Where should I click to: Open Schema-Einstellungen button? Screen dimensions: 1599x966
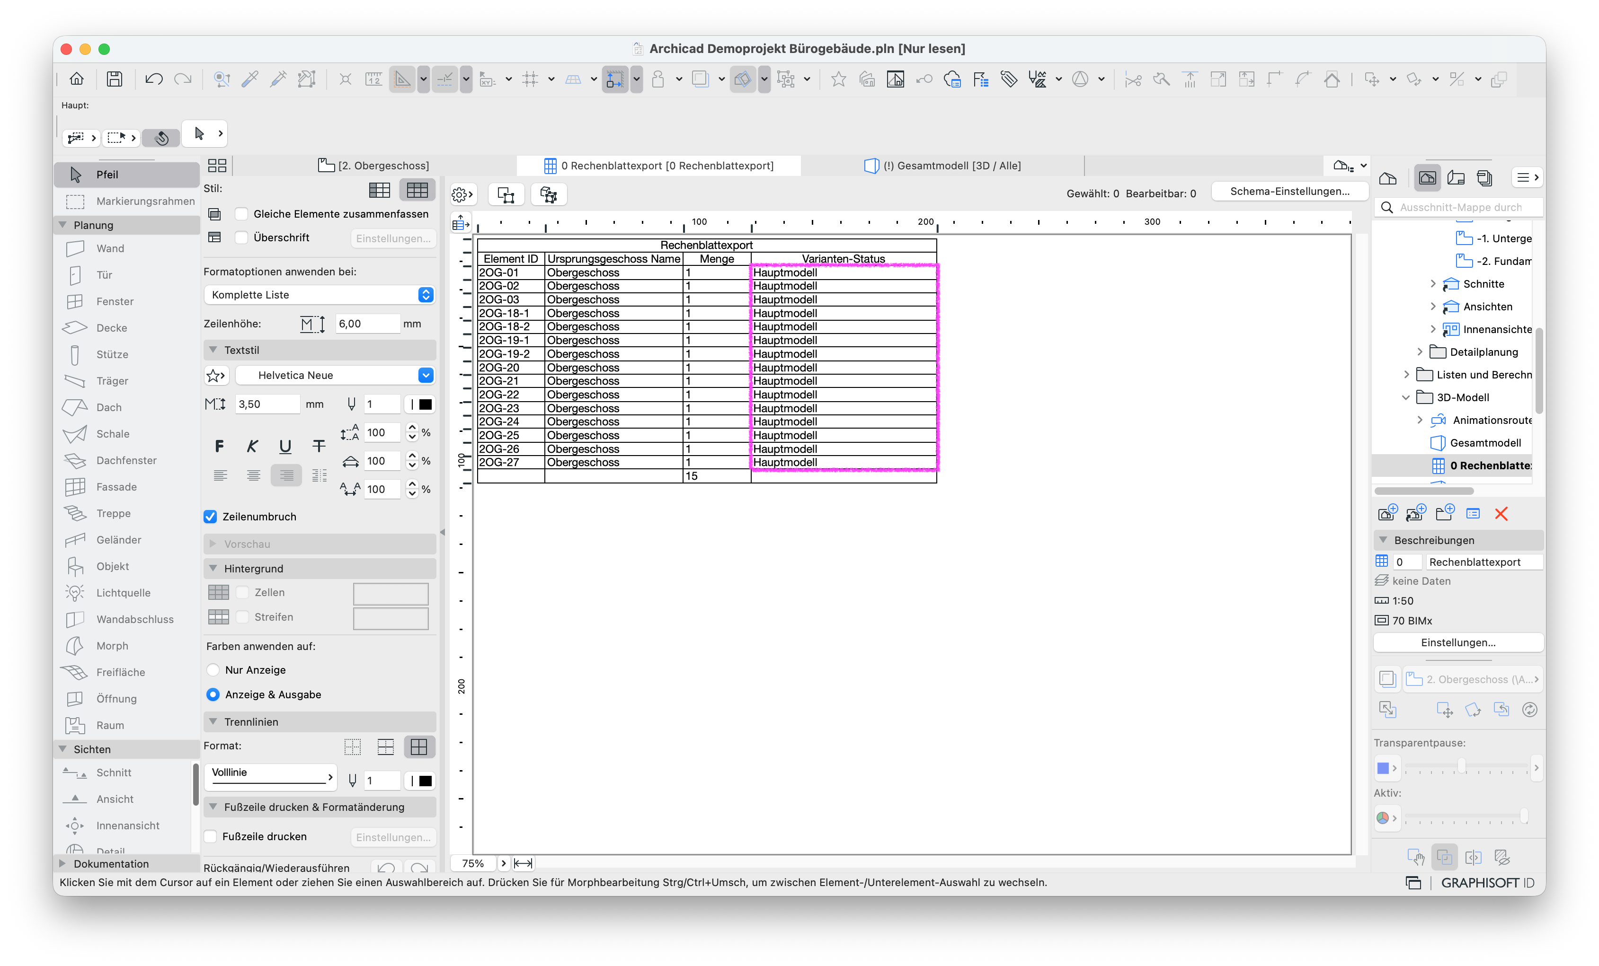click(1289, 192)
